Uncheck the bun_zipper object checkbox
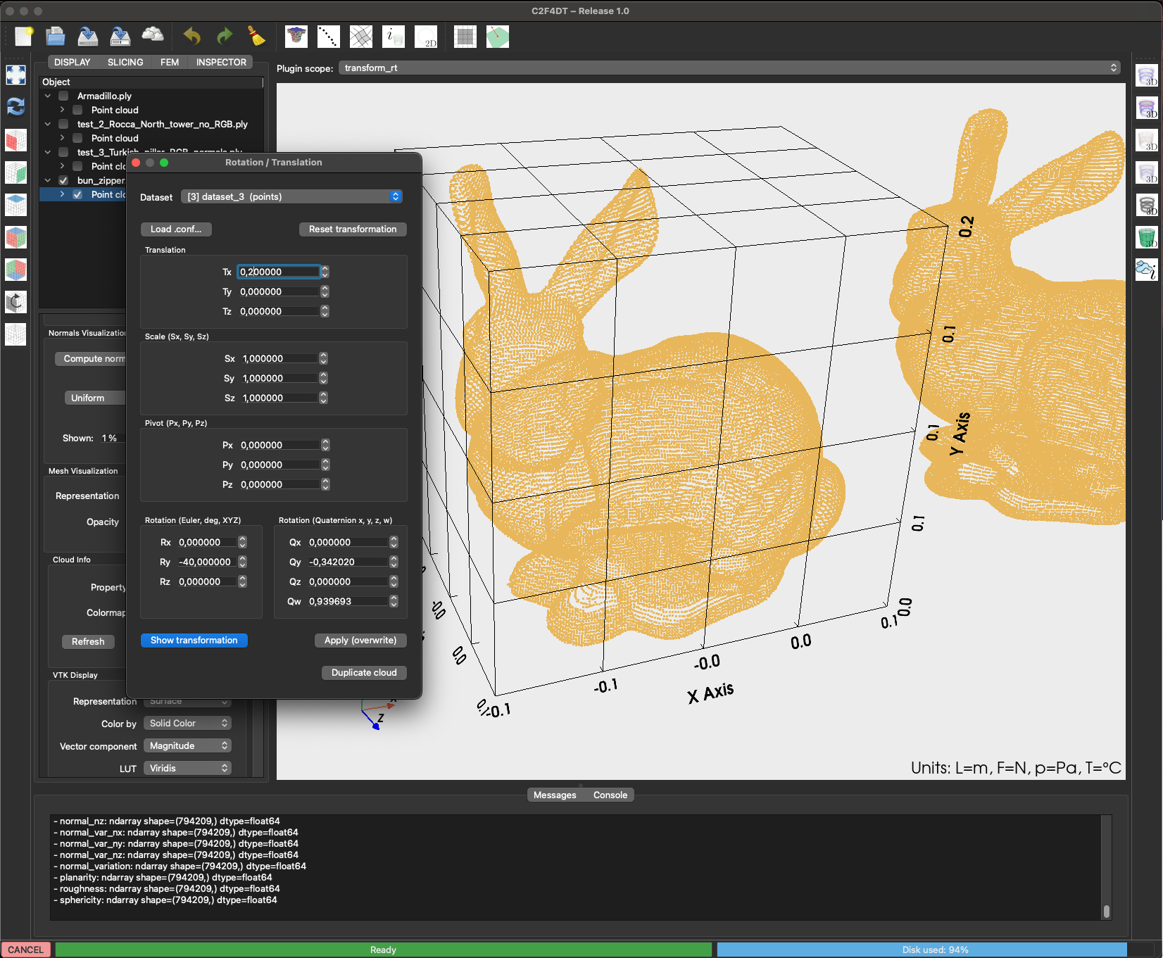The height and width of the screenshot is (958, 1163). pyautogui.click(x=63, y=180)
